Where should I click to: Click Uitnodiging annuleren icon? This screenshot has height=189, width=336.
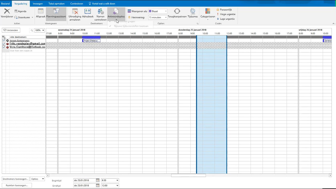(75, 12)
